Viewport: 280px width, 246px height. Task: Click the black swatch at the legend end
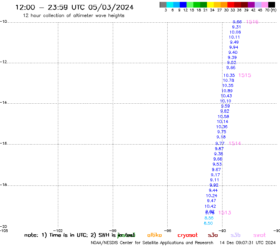pyautogui.click(x=272, y=5)
